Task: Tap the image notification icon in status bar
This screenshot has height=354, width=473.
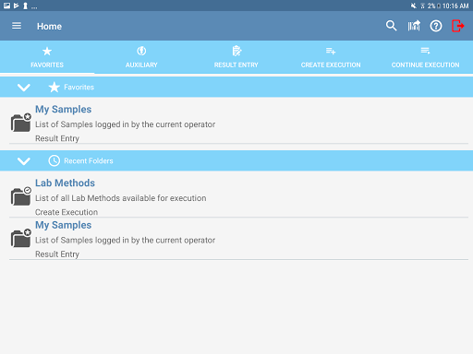Action: 6,6
